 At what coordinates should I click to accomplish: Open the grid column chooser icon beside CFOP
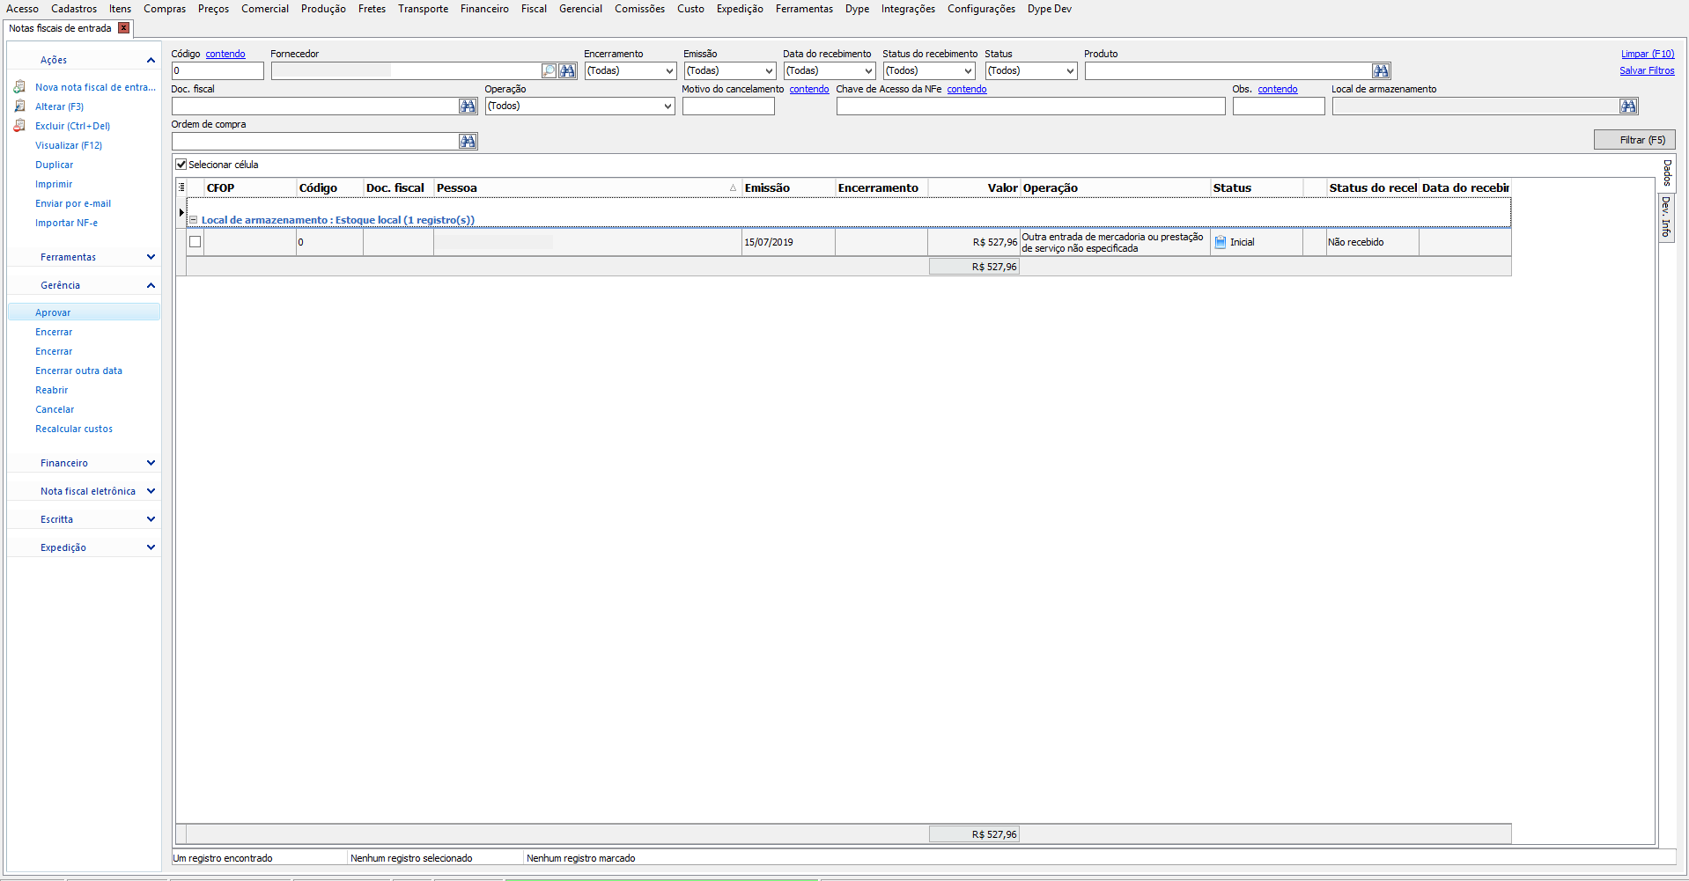(181, 187)
